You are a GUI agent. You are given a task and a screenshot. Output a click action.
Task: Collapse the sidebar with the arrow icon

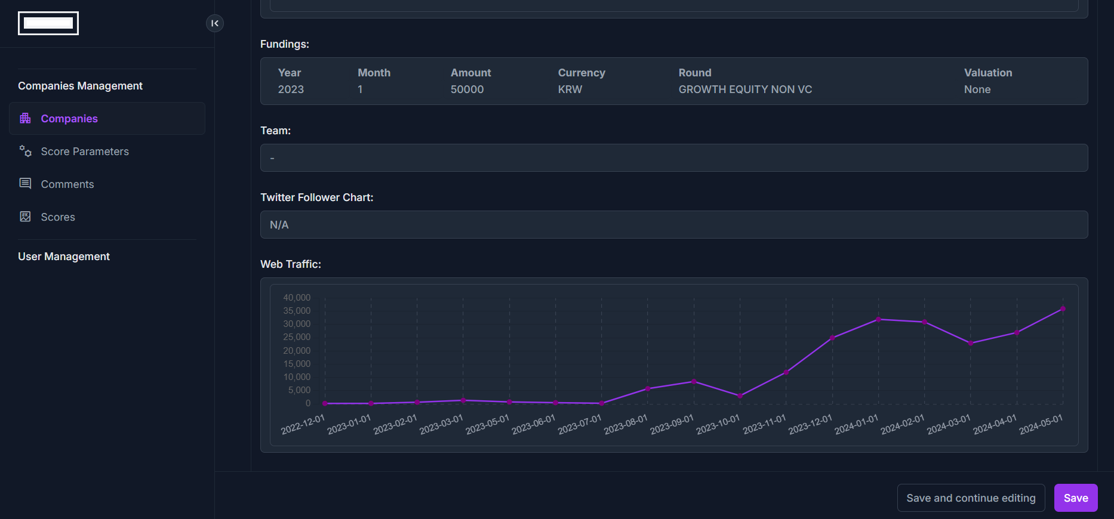tap(215, 23)
